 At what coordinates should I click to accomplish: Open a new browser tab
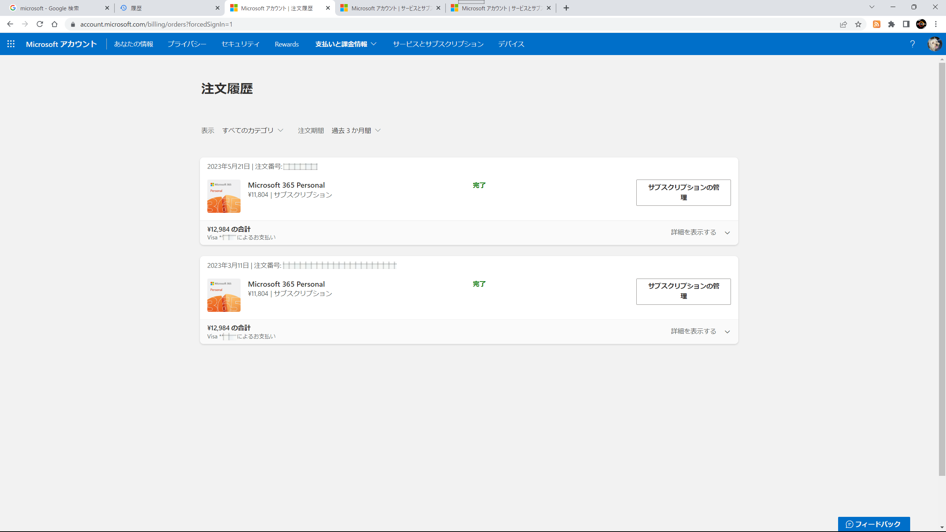coord(566,8)
